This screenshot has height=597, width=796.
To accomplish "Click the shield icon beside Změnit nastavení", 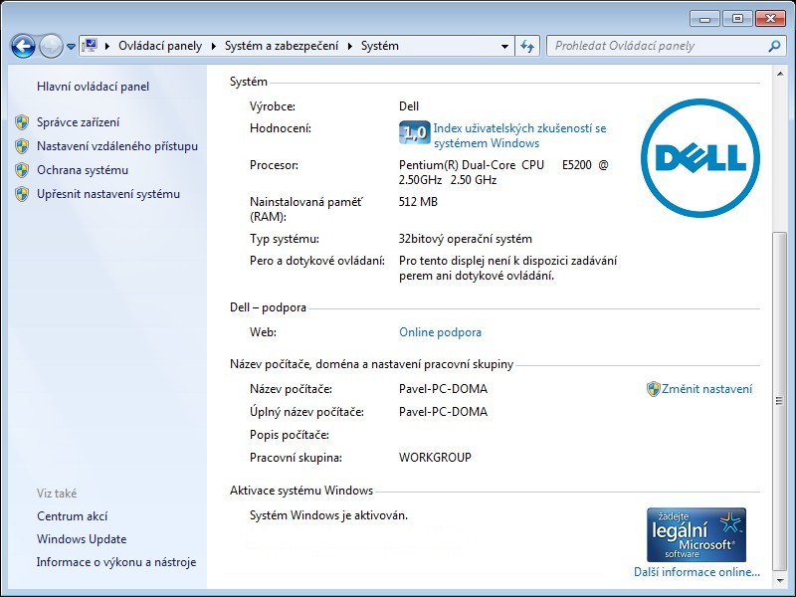I will 653,389.
